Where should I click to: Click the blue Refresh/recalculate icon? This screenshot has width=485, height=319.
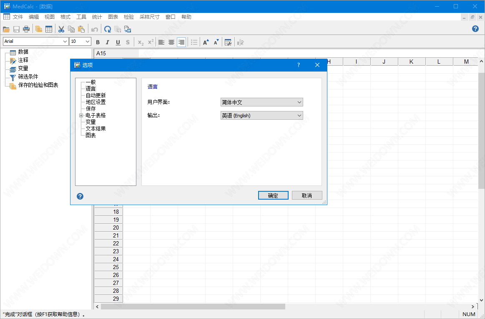coord(108,29)
